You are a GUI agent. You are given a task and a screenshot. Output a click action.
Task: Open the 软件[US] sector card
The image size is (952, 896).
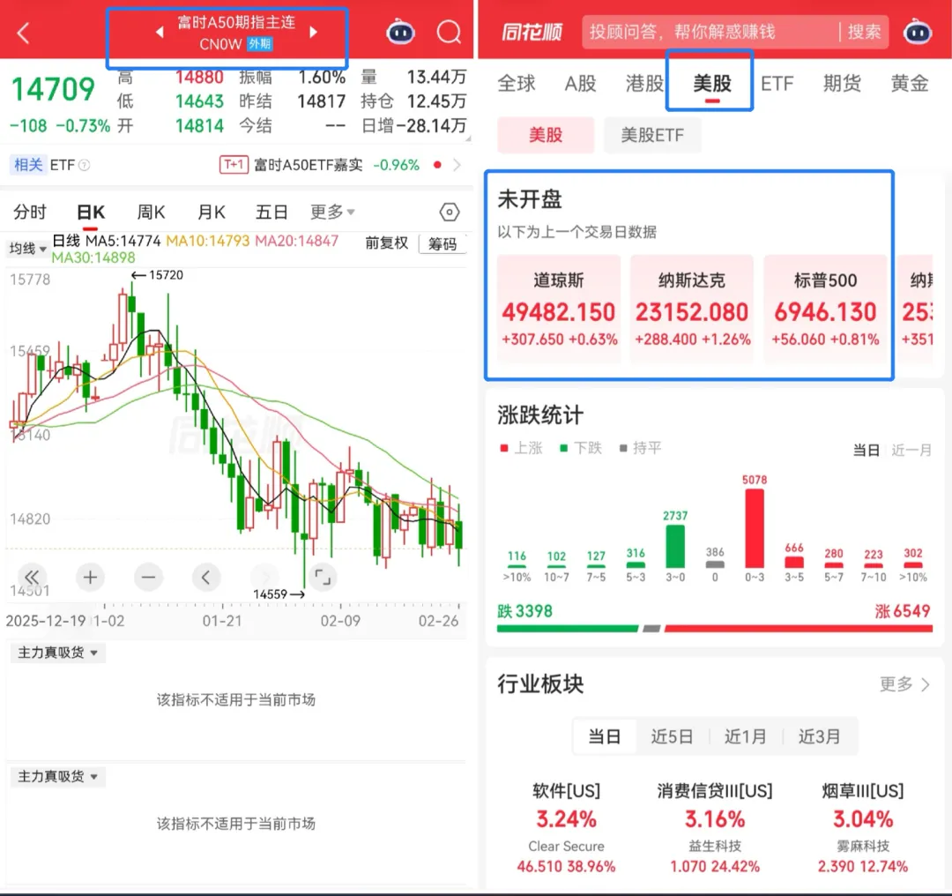pos(566,829)
